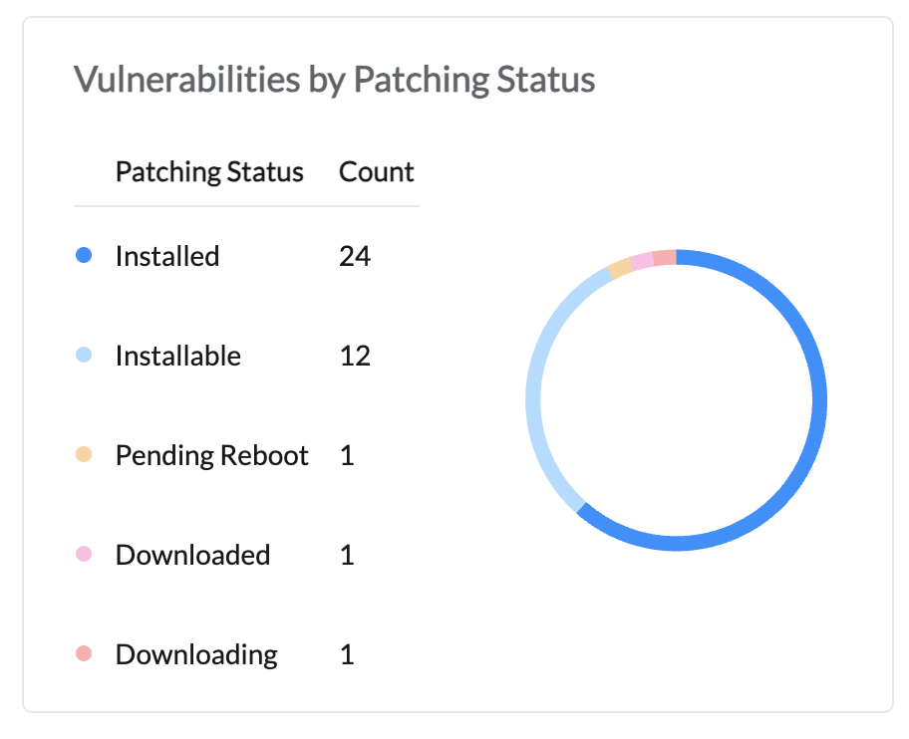Open the Installable count of 12
Viewport: 909px width, 739px height.
355,356
